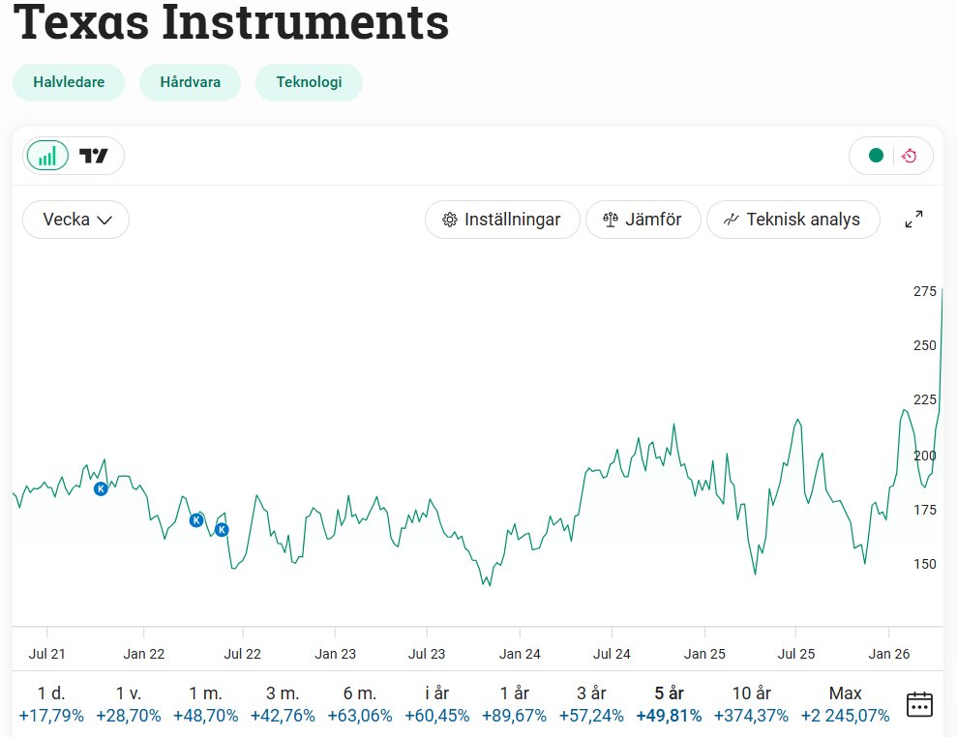Click the Jul 25 axis label

click(x=795, y=654)
